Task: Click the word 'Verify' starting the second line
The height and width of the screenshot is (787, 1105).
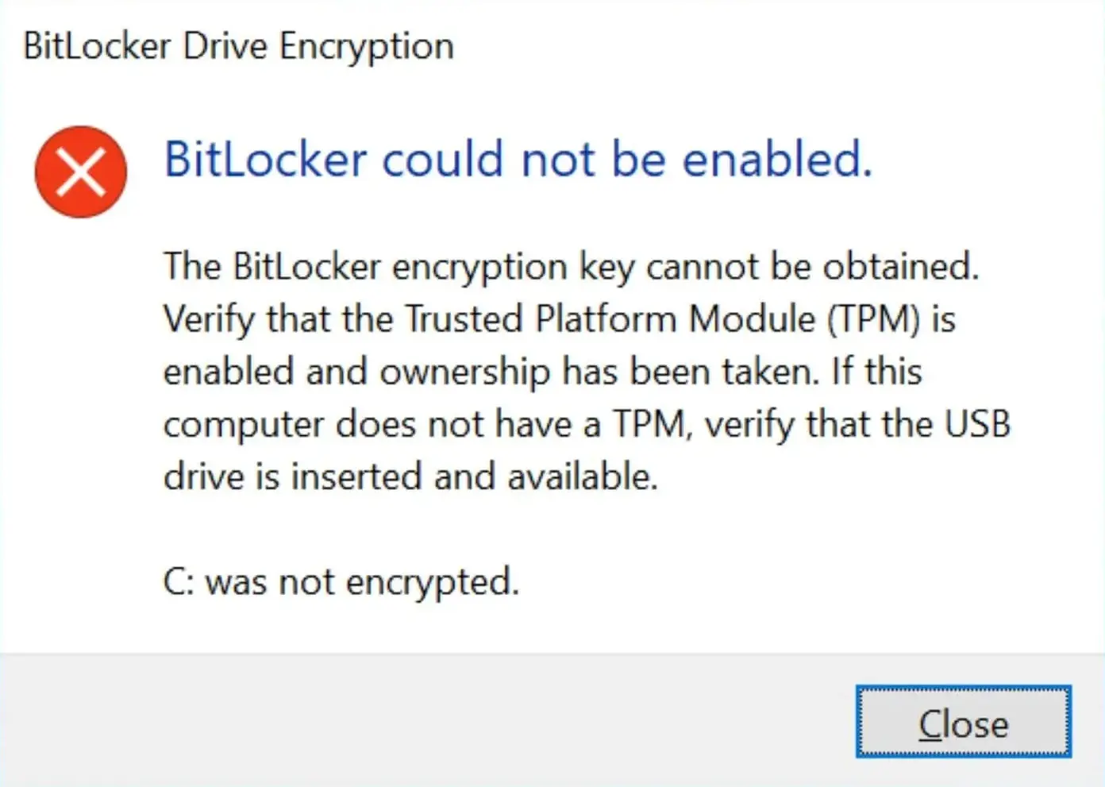Action: point(209,319)
